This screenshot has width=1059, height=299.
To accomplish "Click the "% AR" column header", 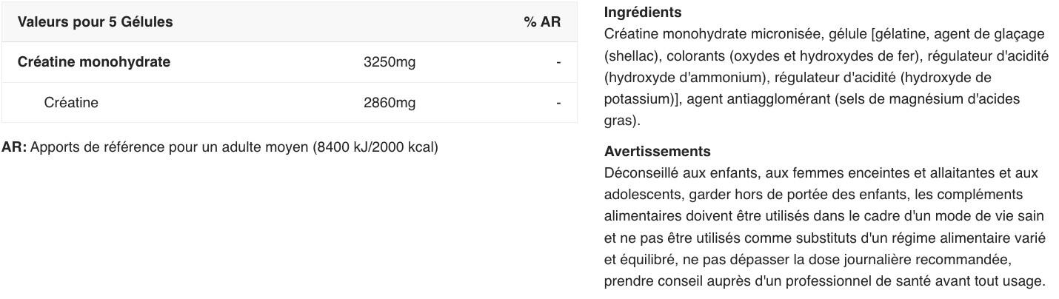I will click(542, 22).
